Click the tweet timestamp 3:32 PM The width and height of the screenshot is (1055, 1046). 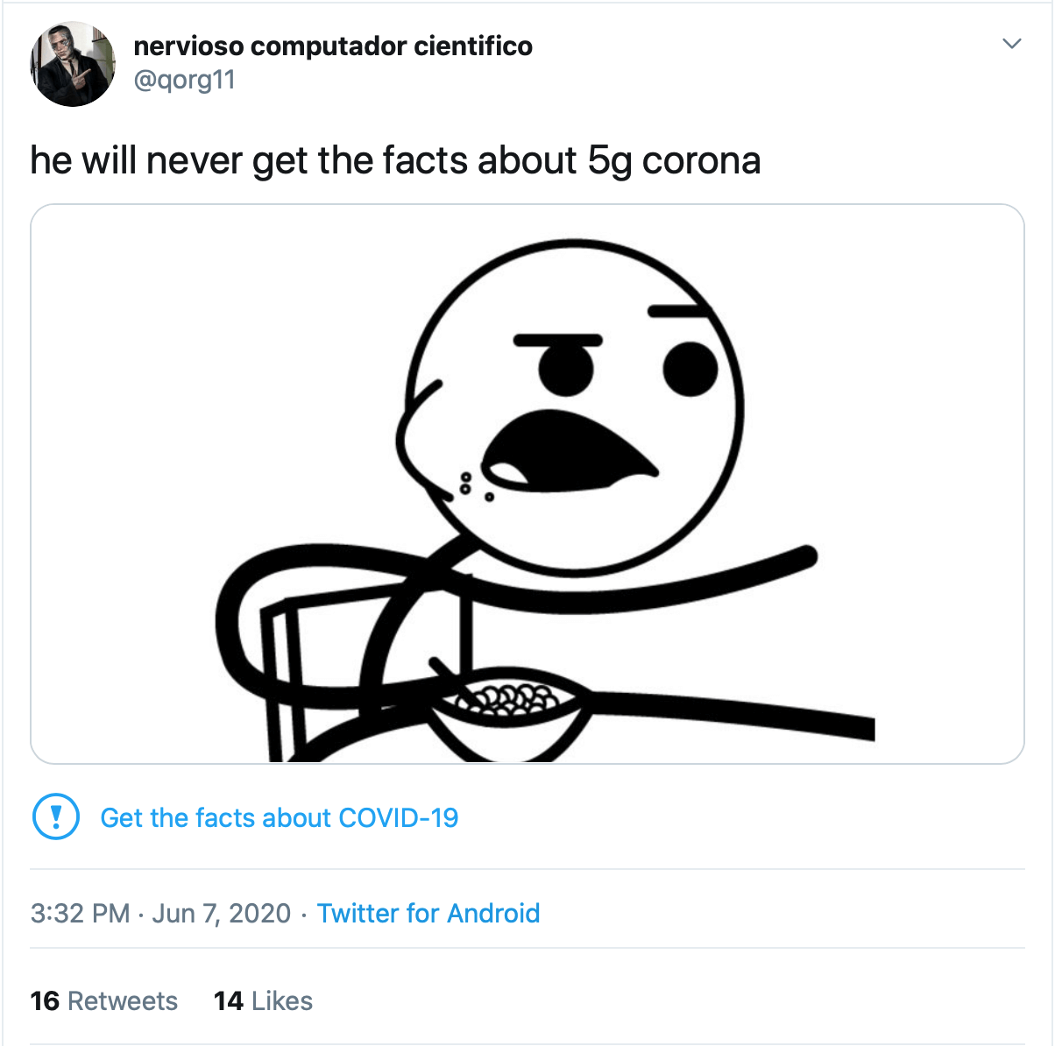tap(80, 913)
